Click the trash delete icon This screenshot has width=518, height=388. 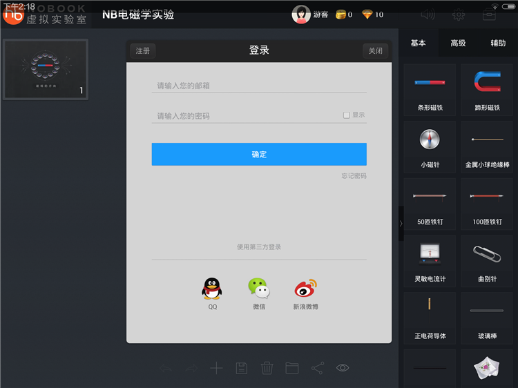point(267,368)
